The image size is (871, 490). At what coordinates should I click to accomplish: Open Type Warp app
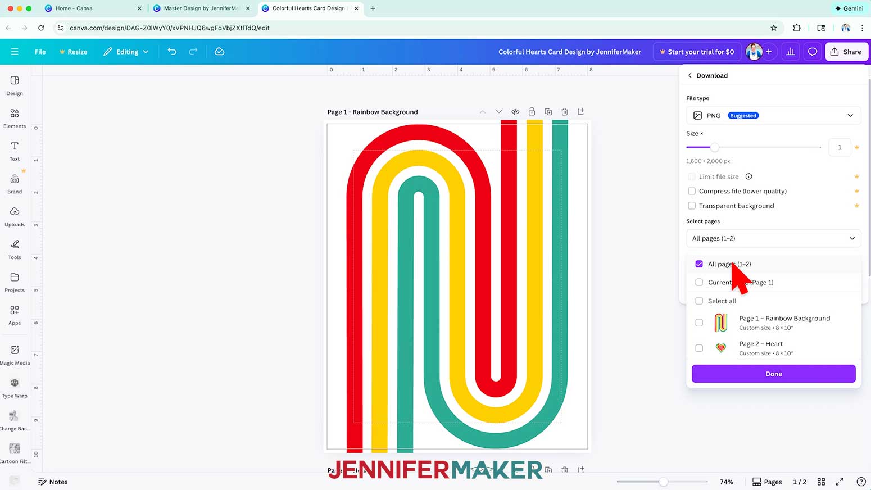tap(15, 388)
